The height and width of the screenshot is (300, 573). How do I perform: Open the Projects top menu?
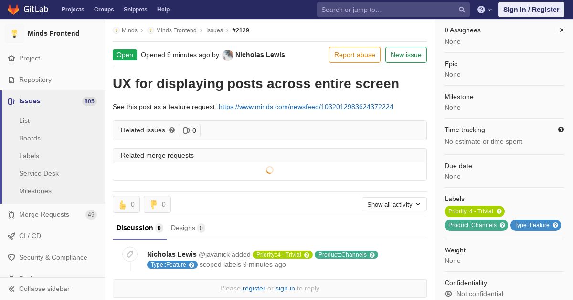coord(73,10)
